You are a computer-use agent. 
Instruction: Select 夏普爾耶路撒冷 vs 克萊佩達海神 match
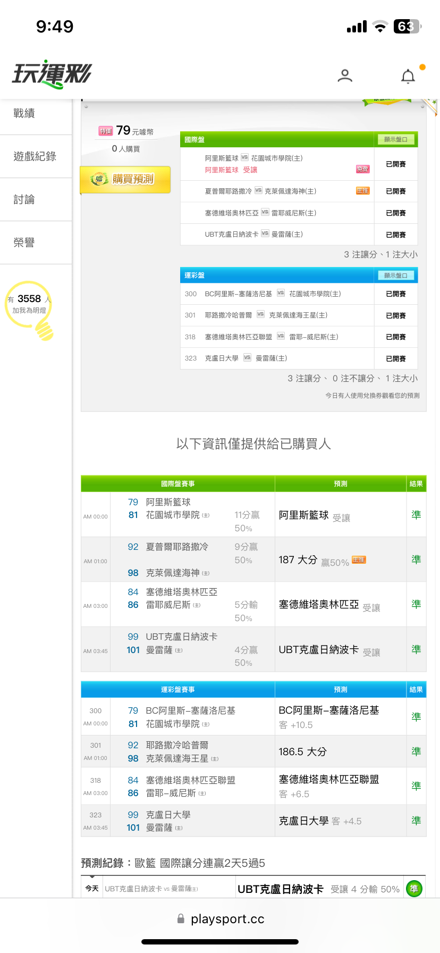(x=299, y=191)
